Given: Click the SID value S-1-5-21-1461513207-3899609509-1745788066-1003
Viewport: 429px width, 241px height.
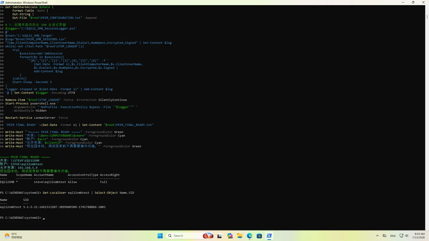Looking at the screenshot, I should [64, 207].
